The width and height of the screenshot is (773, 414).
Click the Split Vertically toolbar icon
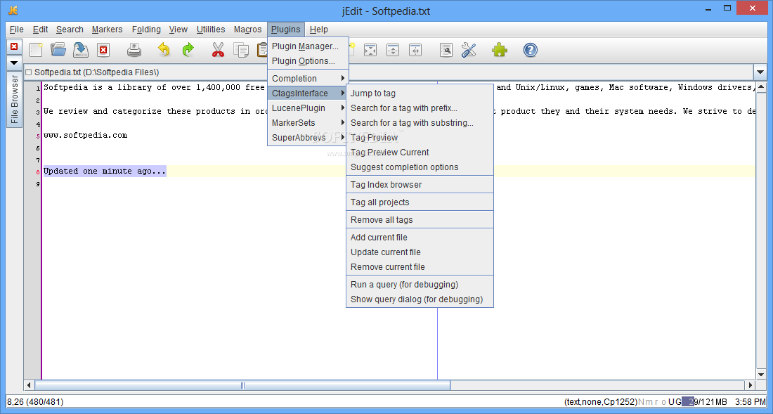click(415, 50)
